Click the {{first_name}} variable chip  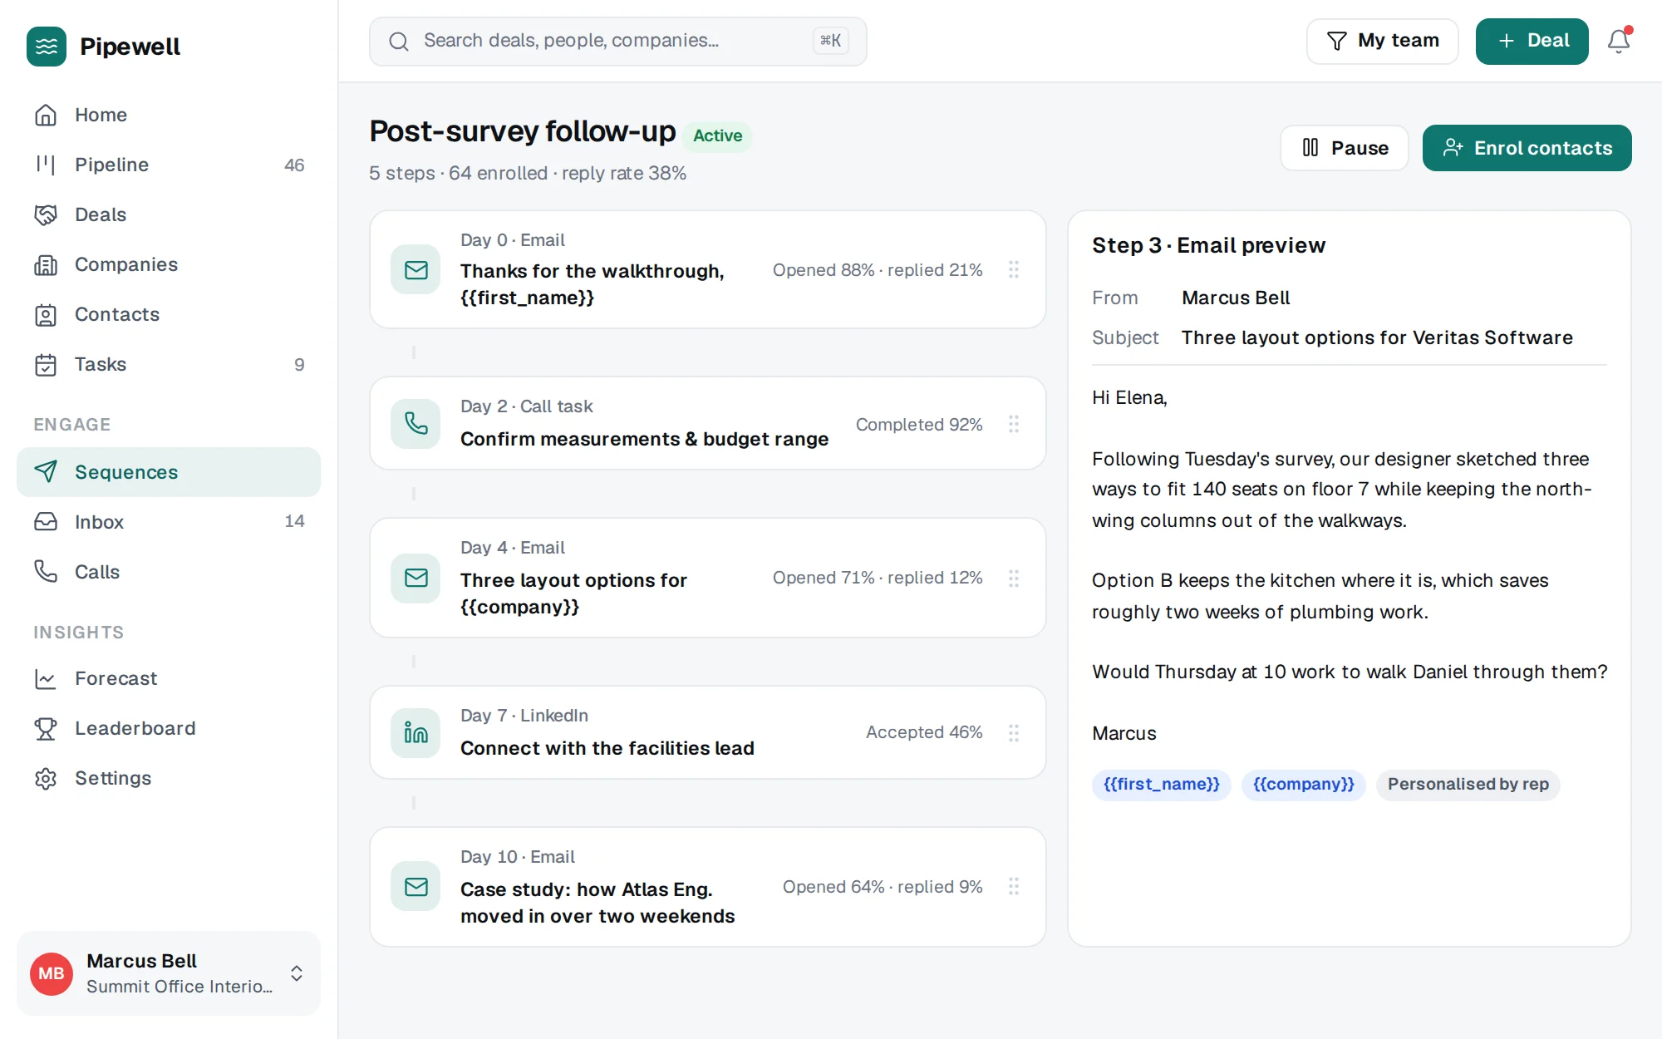1162,784
